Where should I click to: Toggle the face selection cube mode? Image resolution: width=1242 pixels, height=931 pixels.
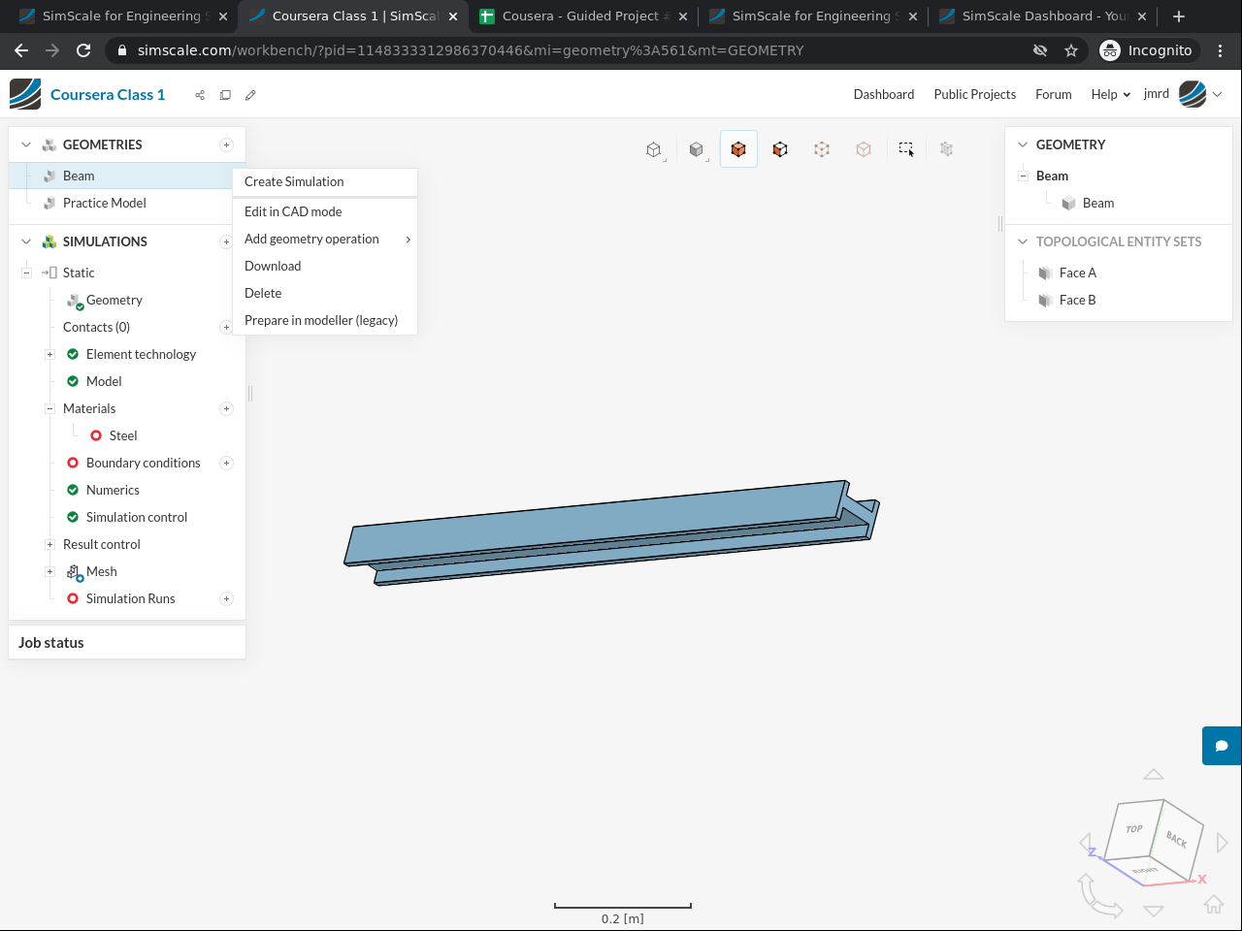[780, 149]
